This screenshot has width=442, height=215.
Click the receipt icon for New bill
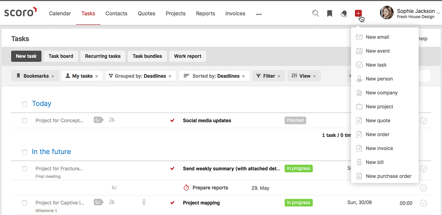359,162
